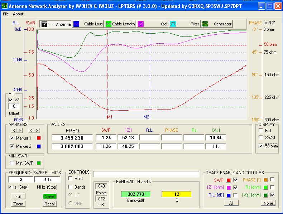Enable the Min. SWR checkbox
283x214 pixels.
point(12,163)
